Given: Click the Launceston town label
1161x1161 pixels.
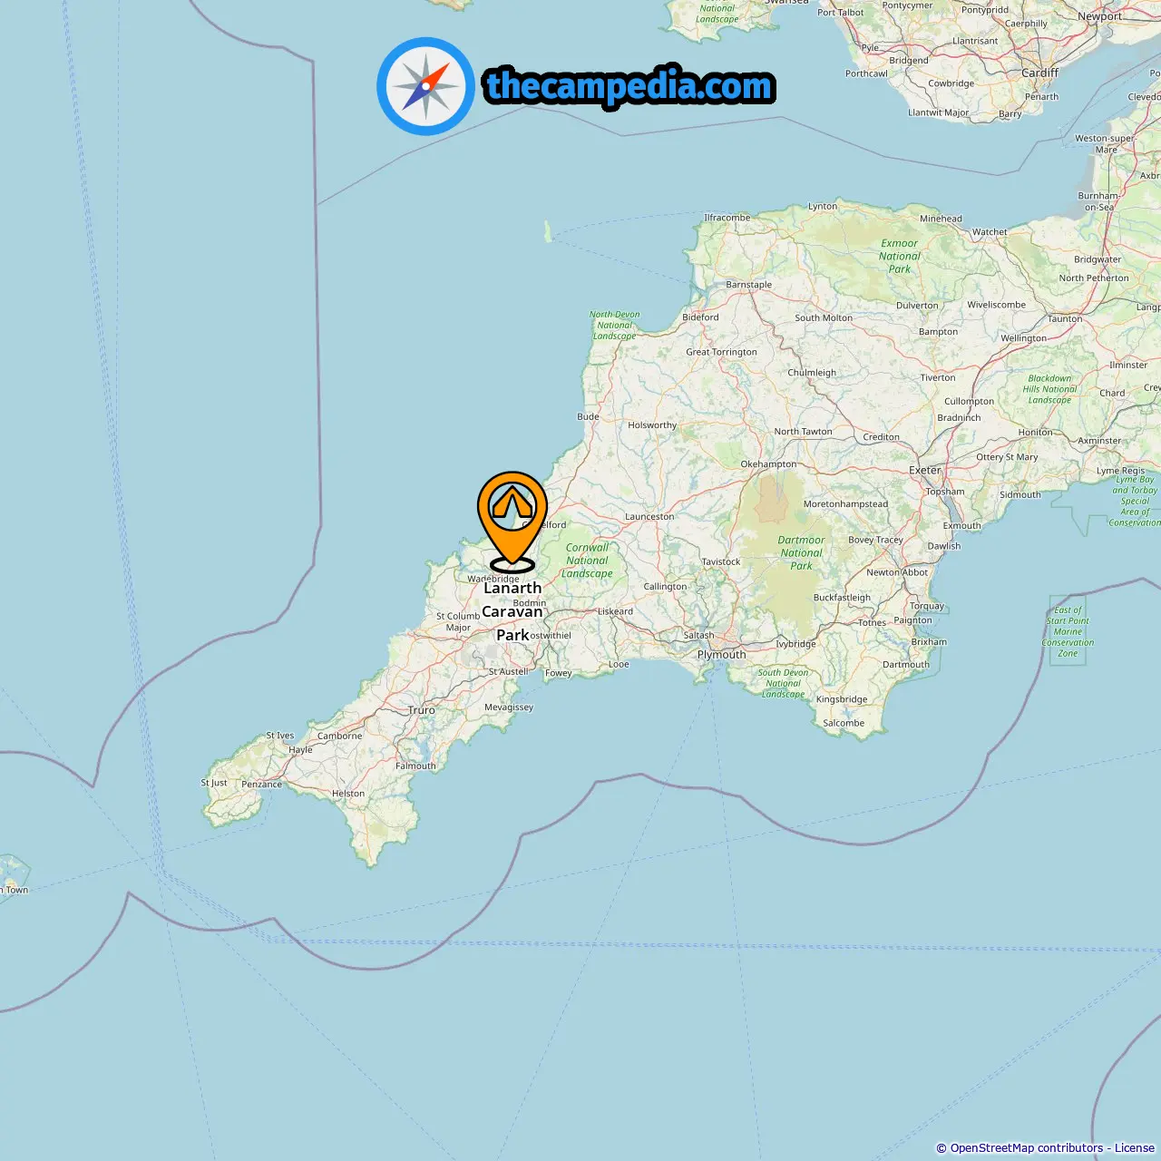Looking at the screenshot, I should 649,517.
